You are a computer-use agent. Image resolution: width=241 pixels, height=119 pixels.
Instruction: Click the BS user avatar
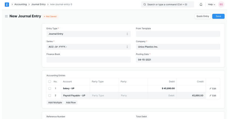(x=221, y=4)
